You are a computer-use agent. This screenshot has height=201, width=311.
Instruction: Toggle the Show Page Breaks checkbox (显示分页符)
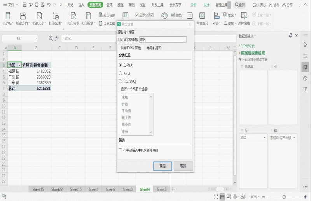137,15
